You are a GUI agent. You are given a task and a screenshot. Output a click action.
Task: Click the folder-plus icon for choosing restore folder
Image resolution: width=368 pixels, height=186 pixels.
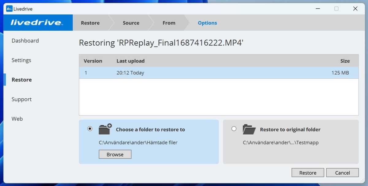[105, 129]
